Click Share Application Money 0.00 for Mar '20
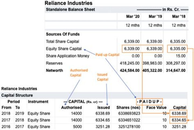The height and width of the screenshot is (130, 194). 136,56
